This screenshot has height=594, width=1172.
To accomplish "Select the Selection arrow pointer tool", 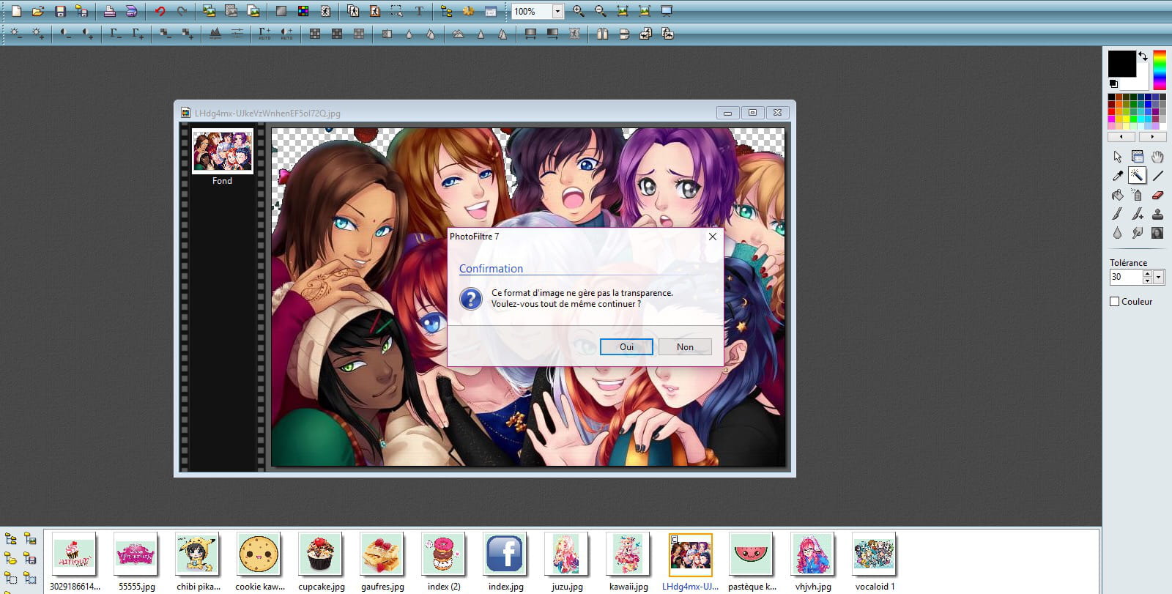I will (1117, 156).
